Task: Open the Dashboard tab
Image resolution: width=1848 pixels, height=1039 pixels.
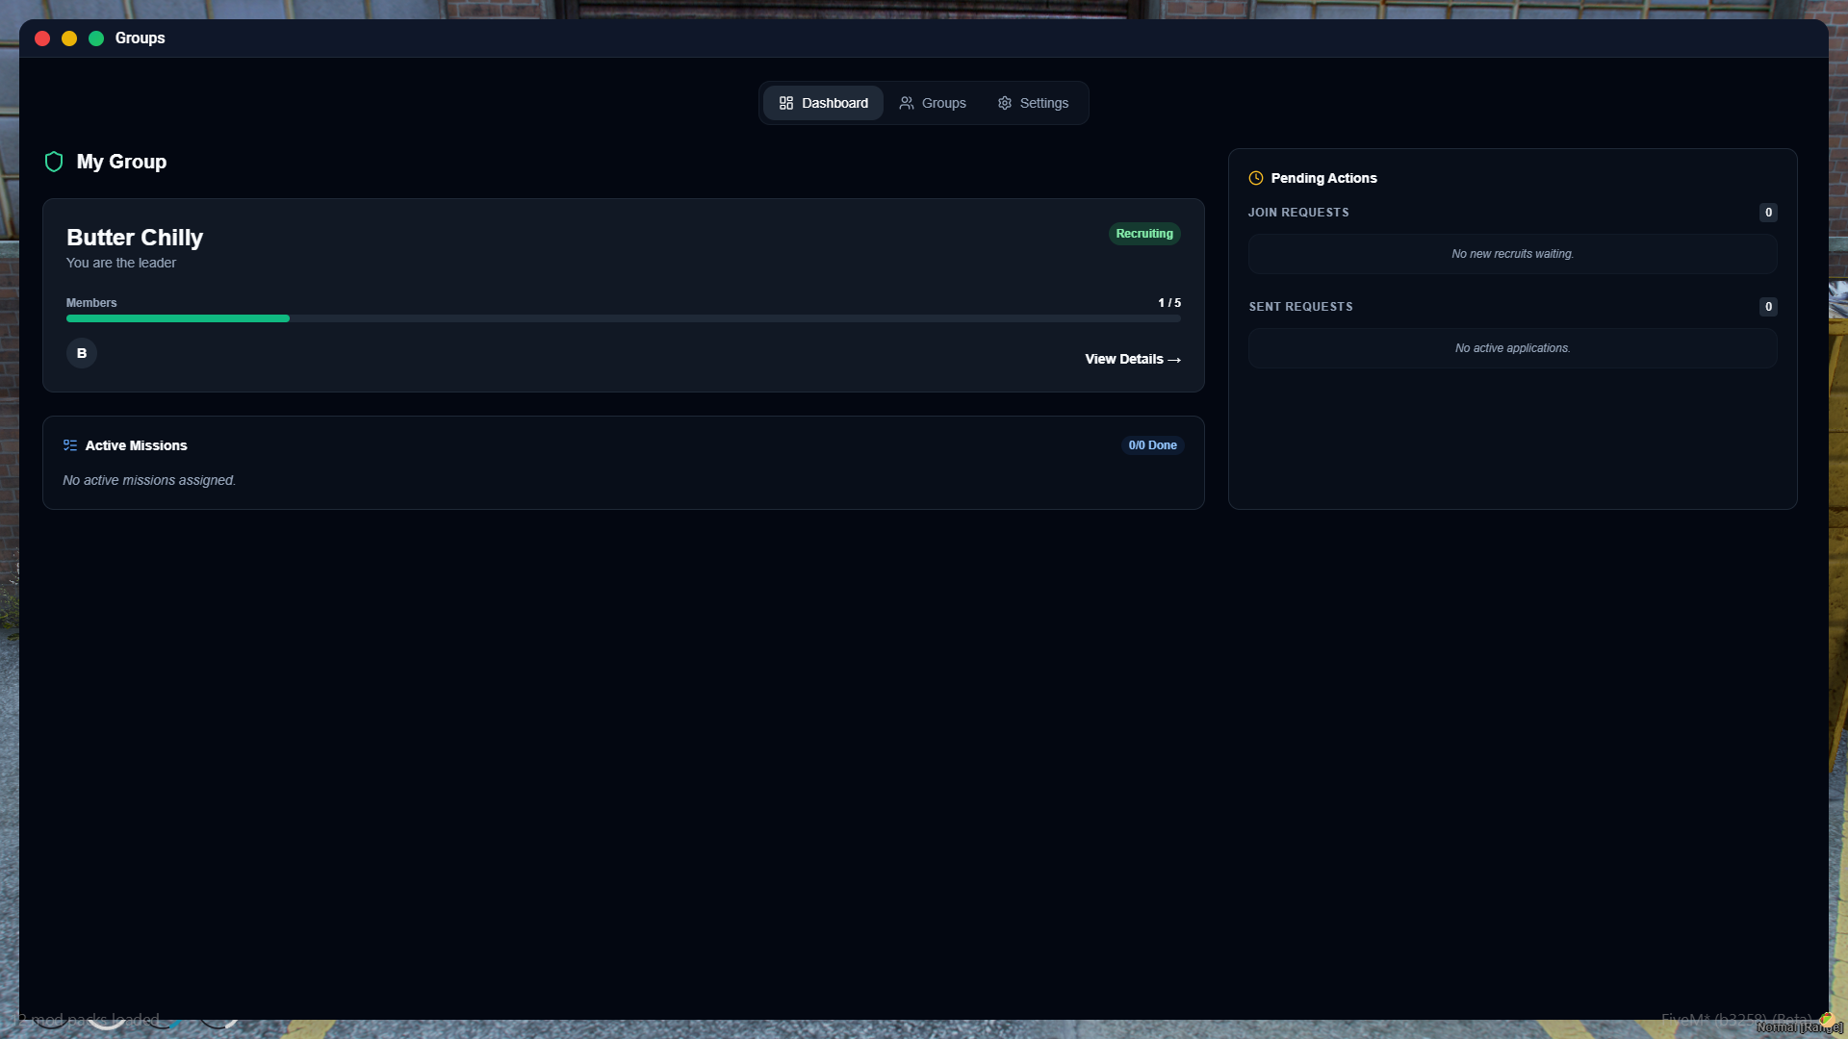Action: 823,103
